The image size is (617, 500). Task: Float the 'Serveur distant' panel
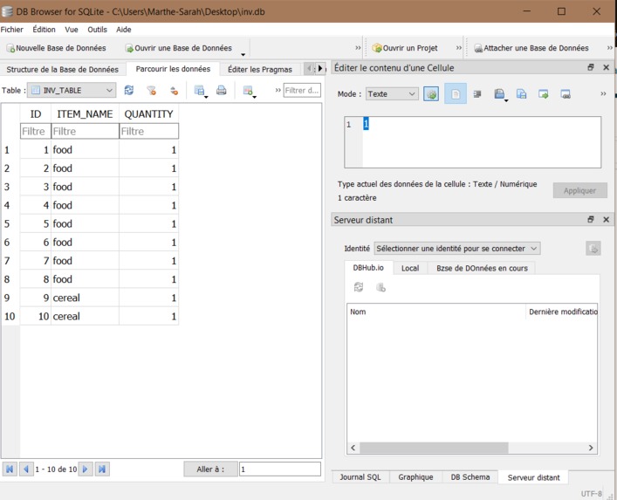point(591,220)
